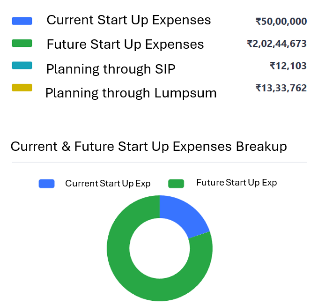
Task: Click the Planning through SIP label
Action: (x=111, y=69)
